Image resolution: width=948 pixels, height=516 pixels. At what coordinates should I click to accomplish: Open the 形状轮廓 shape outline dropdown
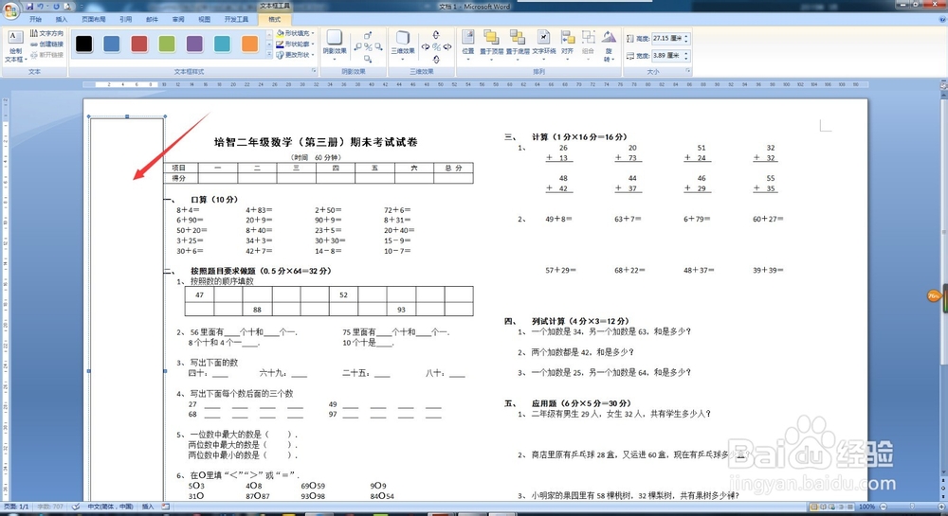[296, 44]
